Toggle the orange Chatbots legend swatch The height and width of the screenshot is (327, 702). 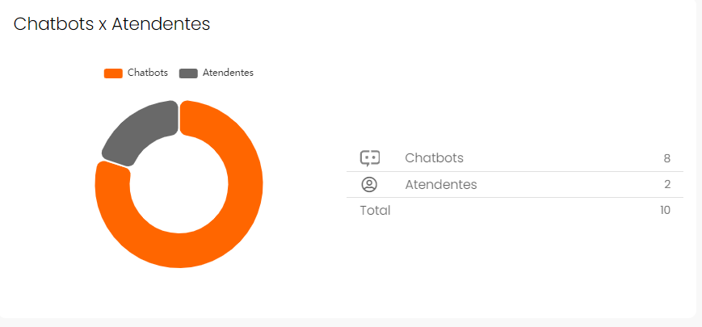(x=113, y=73)
